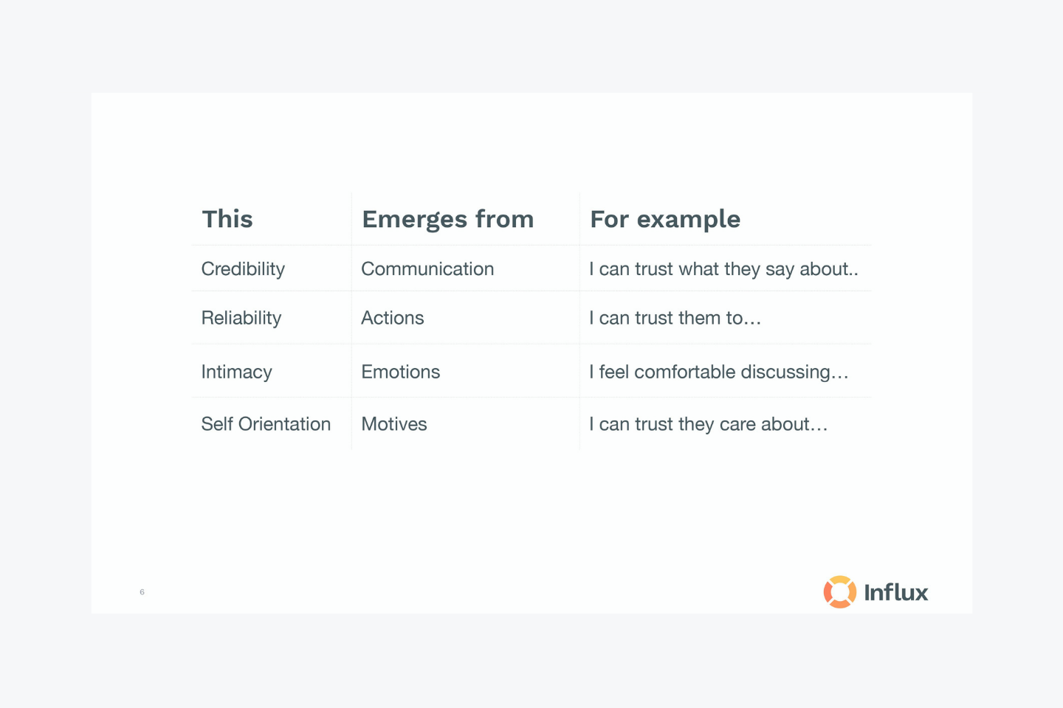
Task: Click the letter x in the Influx wordmark
Action: [920, 595]
